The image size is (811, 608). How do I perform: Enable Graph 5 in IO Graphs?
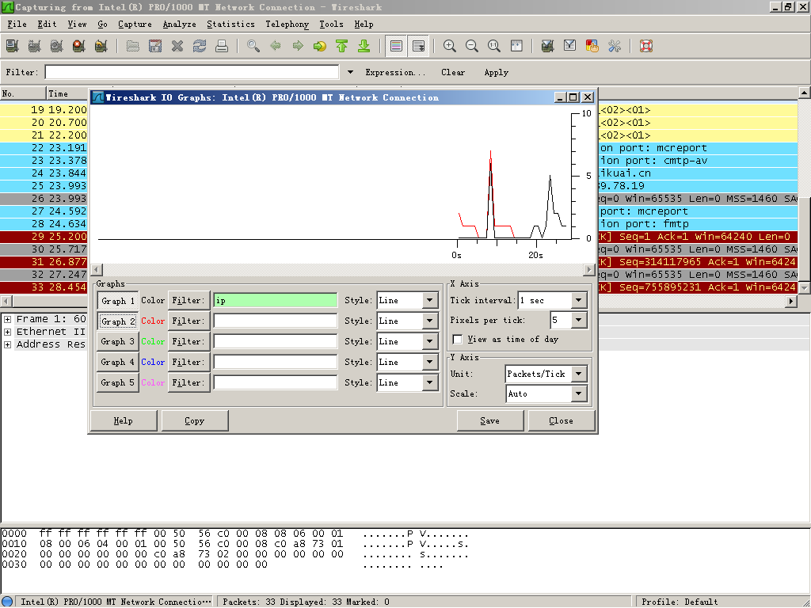tap(118, 383)
